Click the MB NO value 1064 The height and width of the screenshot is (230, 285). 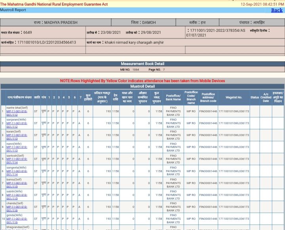136,69
